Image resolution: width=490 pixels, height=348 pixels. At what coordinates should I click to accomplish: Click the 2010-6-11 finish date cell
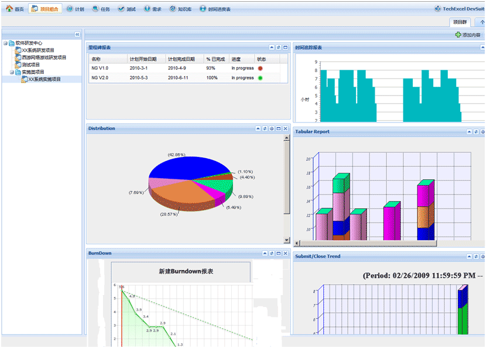(178, 78)
